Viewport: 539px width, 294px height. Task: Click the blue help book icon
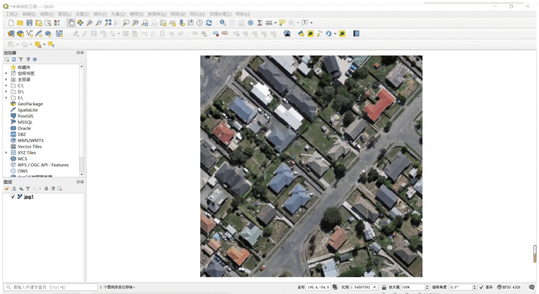coord(357,34)
